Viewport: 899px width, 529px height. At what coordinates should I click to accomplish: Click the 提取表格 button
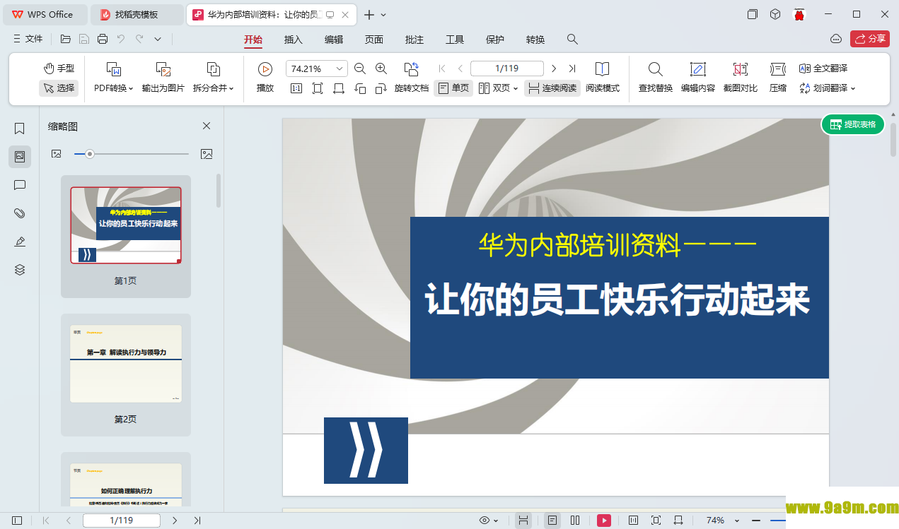click(853, 124)
